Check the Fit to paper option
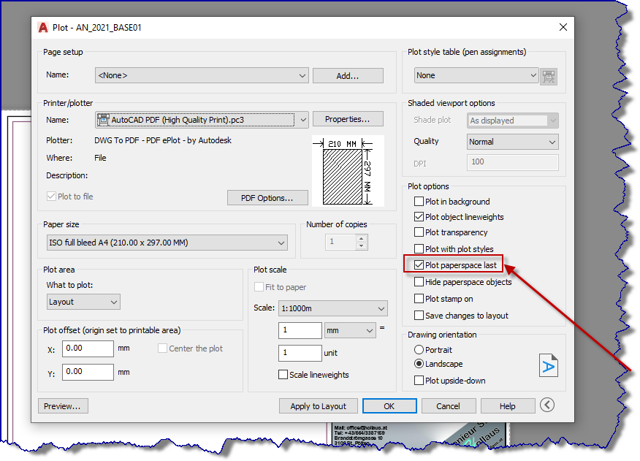This screenshot has width=640, height=461. click(259, 287)
